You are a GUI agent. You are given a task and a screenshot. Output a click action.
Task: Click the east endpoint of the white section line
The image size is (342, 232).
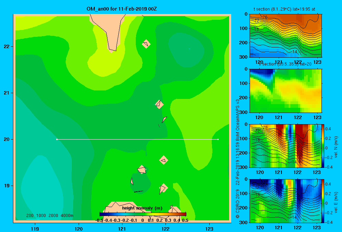[218, 139]
